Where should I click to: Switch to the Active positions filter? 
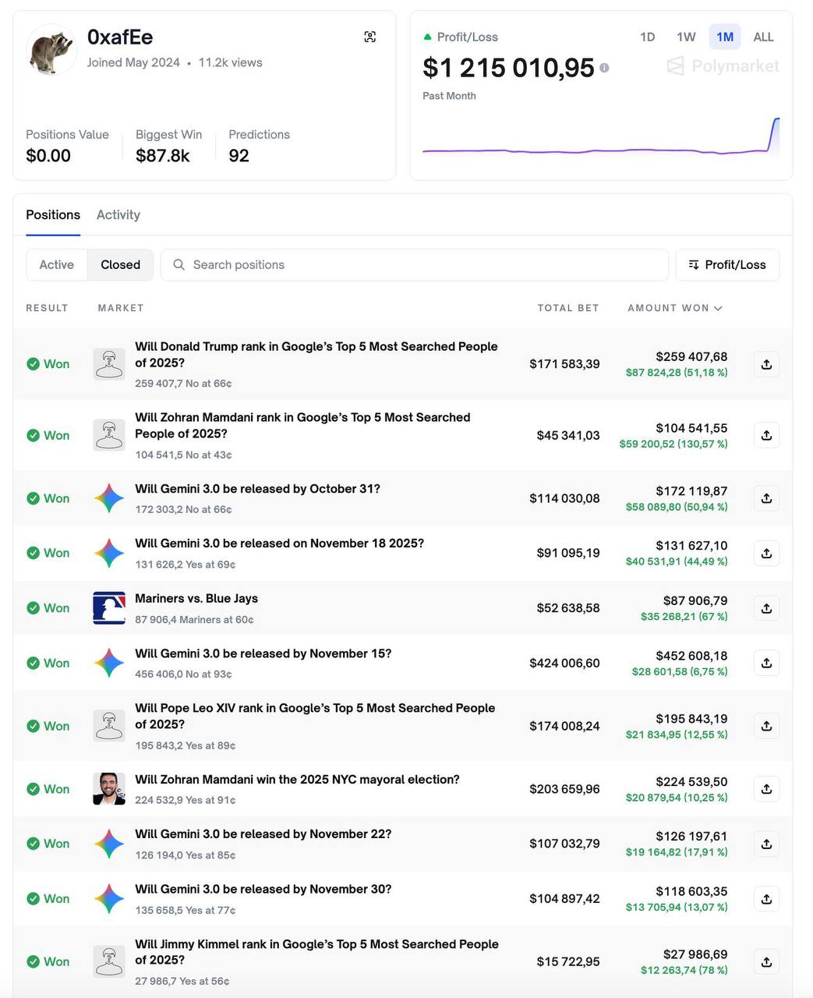pos(55,264)
